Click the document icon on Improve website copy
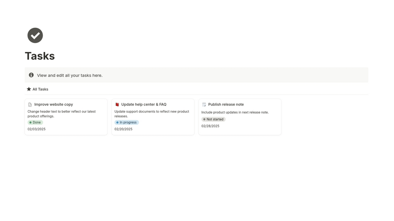Screen dimensions: 394x221 pos(30,105)
